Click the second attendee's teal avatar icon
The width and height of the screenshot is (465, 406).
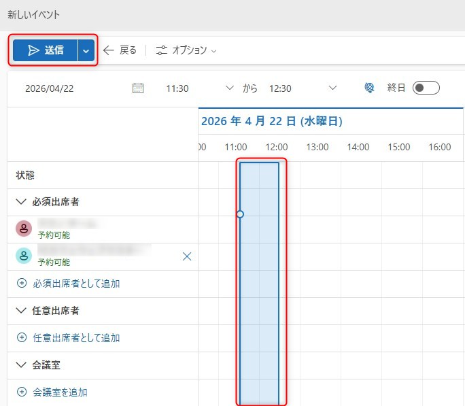pyautogui.click(x=24, y=256)
